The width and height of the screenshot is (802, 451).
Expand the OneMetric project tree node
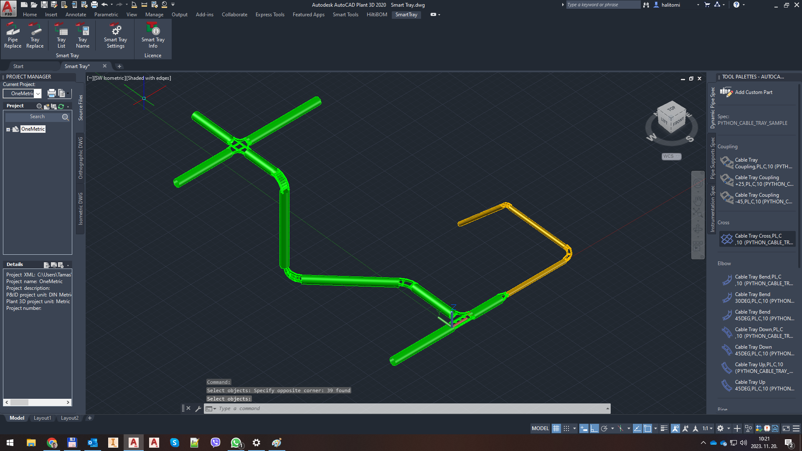[8, 129]
